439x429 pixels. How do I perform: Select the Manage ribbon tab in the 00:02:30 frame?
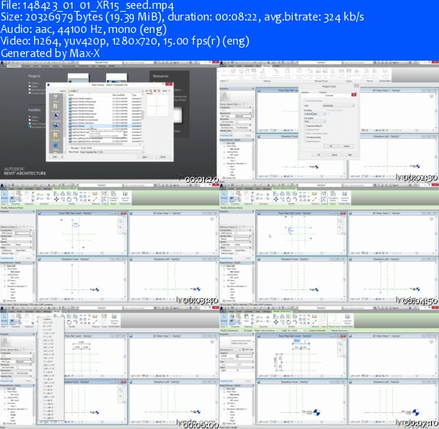point(266,66)
